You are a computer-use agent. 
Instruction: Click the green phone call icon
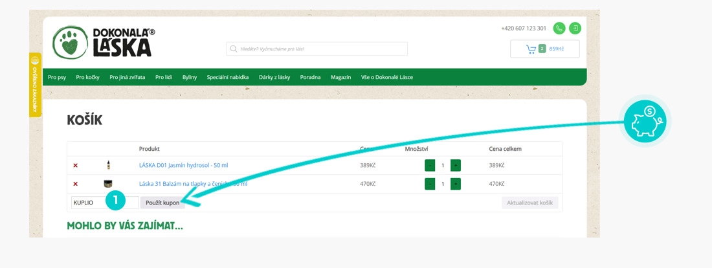click(x=559, y=28)
